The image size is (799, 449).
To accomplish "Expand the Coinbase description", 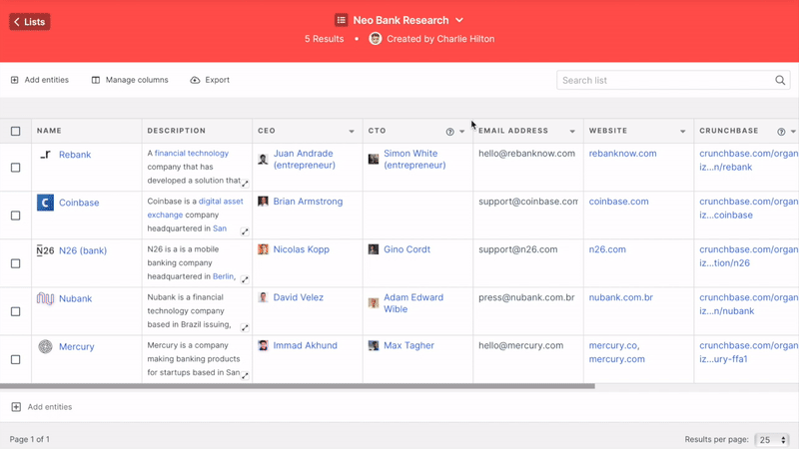I will click(x=245, y=231).
